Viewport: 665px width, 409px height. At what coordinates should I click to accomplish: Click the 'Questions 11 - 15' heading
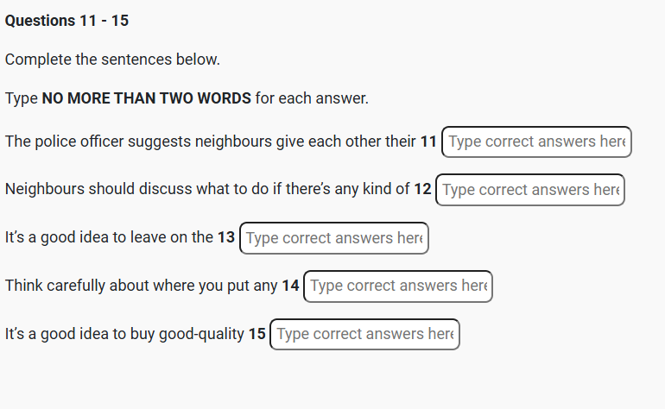[x=66, y=21]
